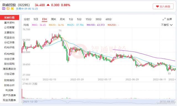Click the 2746.03 万股 volume label
The height and width of the screenshot is (106, 177).
tap(30, 84)
